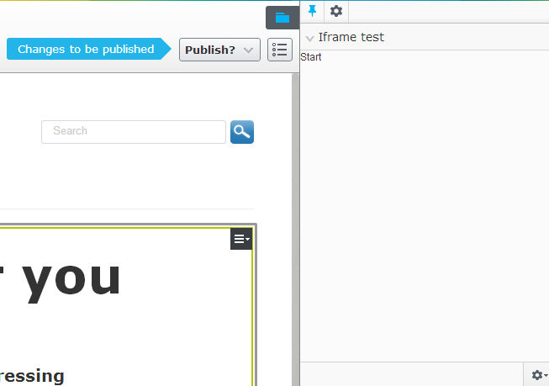Open pane settings gear at top

(x=336, y=11)
